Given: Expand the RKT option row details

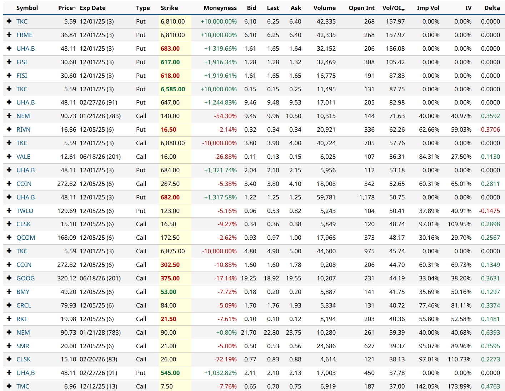Looking at the screenshot, I should click(x=9, y=319).
